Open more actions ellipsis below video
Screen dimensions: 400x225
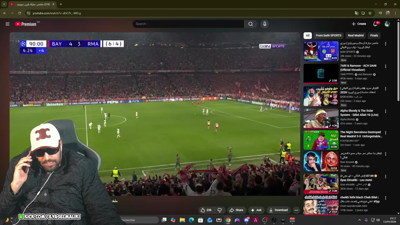(x=296, y=210)
